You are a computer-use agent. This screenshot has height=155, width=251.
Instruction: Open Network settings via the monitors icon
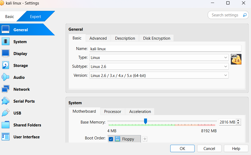coord(6,89)
